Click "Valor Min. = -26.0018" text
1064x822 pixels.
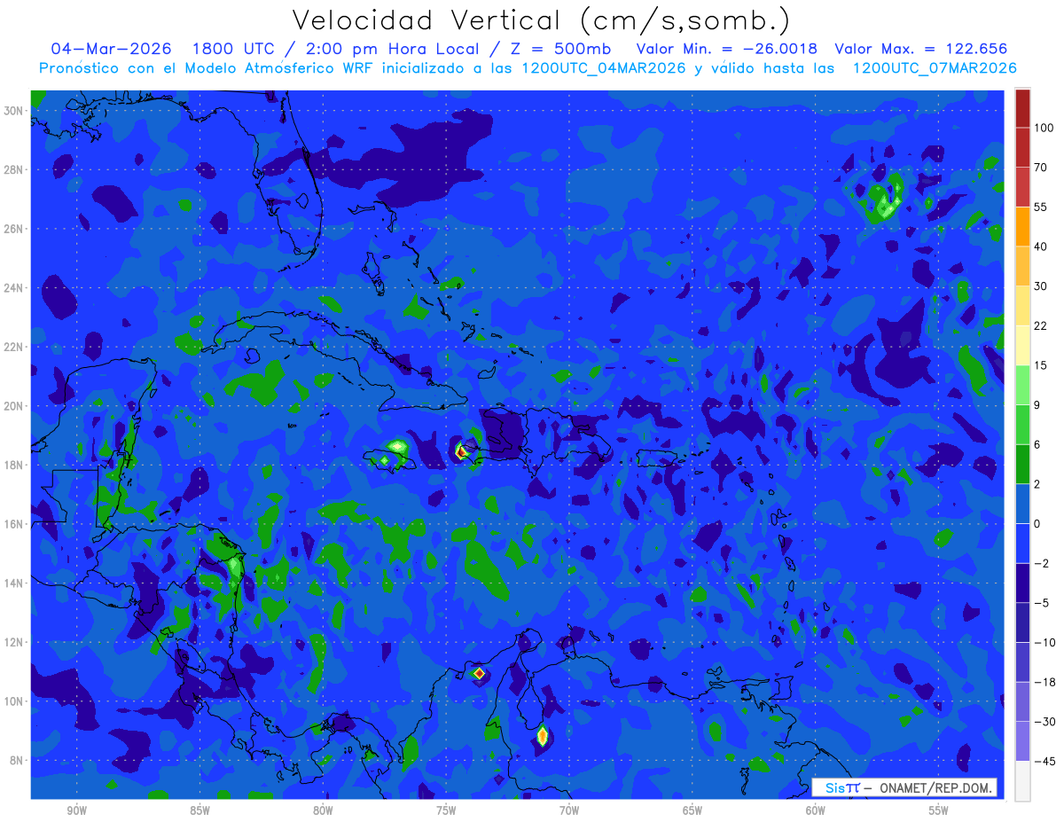[x=727, y=48]
